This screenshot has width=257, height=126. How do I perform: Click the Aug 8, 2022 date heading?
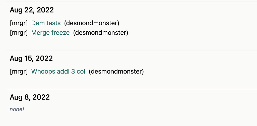pos(30,97)
